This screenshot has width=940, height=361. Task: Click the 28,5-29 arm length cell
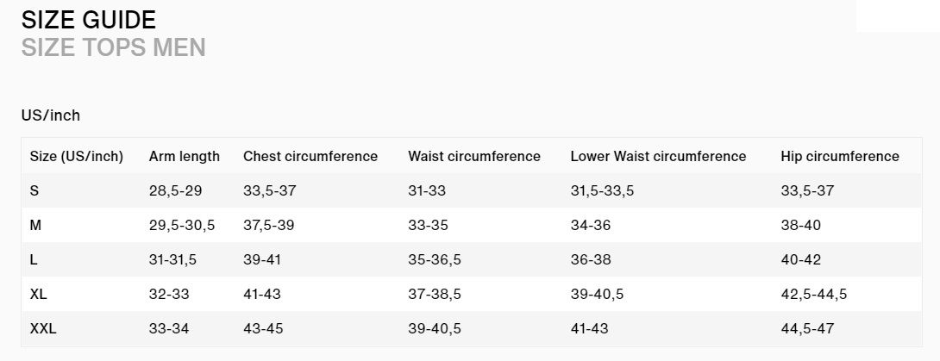(x=175, y=190)
